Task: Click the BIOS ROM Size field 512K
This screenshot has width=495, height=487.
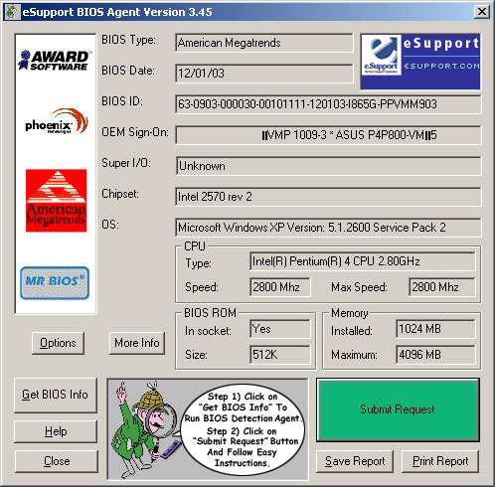Action: [280, 355]
